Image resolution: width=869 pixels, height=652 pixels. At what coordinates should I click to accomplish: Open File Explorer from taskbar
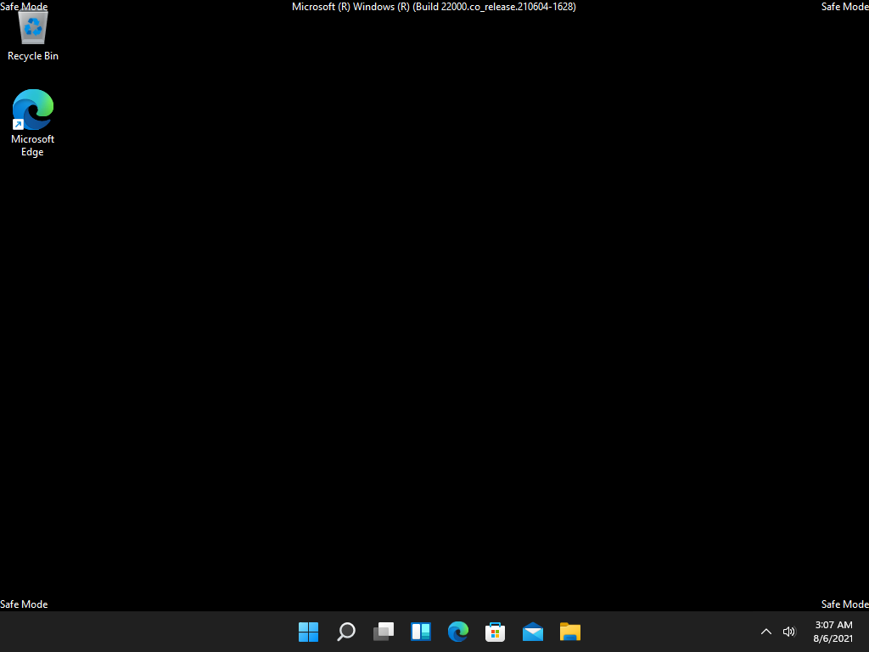click(569, 632)
